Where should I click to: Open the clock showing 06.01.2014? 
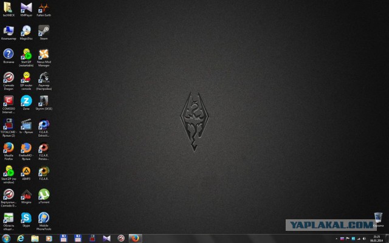(377, 239)
